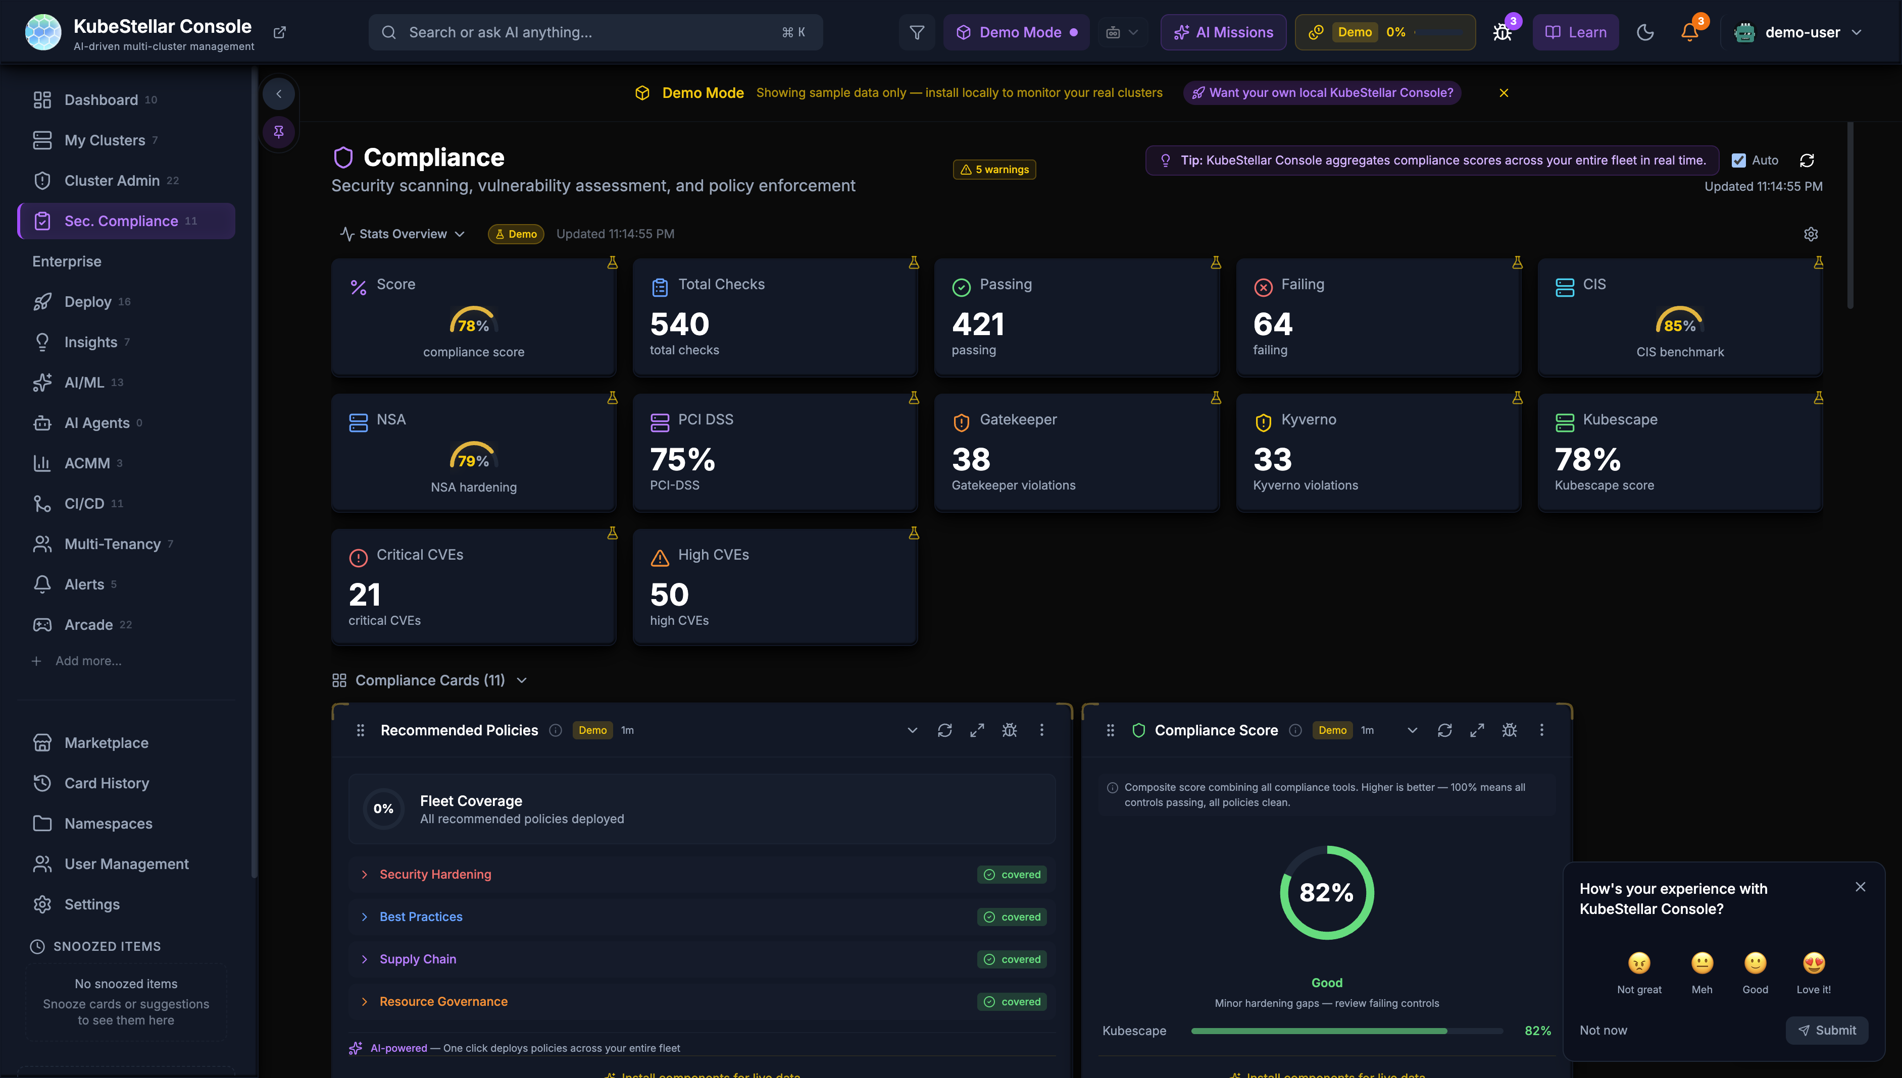Report a bug on Compliance Score card
The image size is (1902, 1078).
point(1509,730)
